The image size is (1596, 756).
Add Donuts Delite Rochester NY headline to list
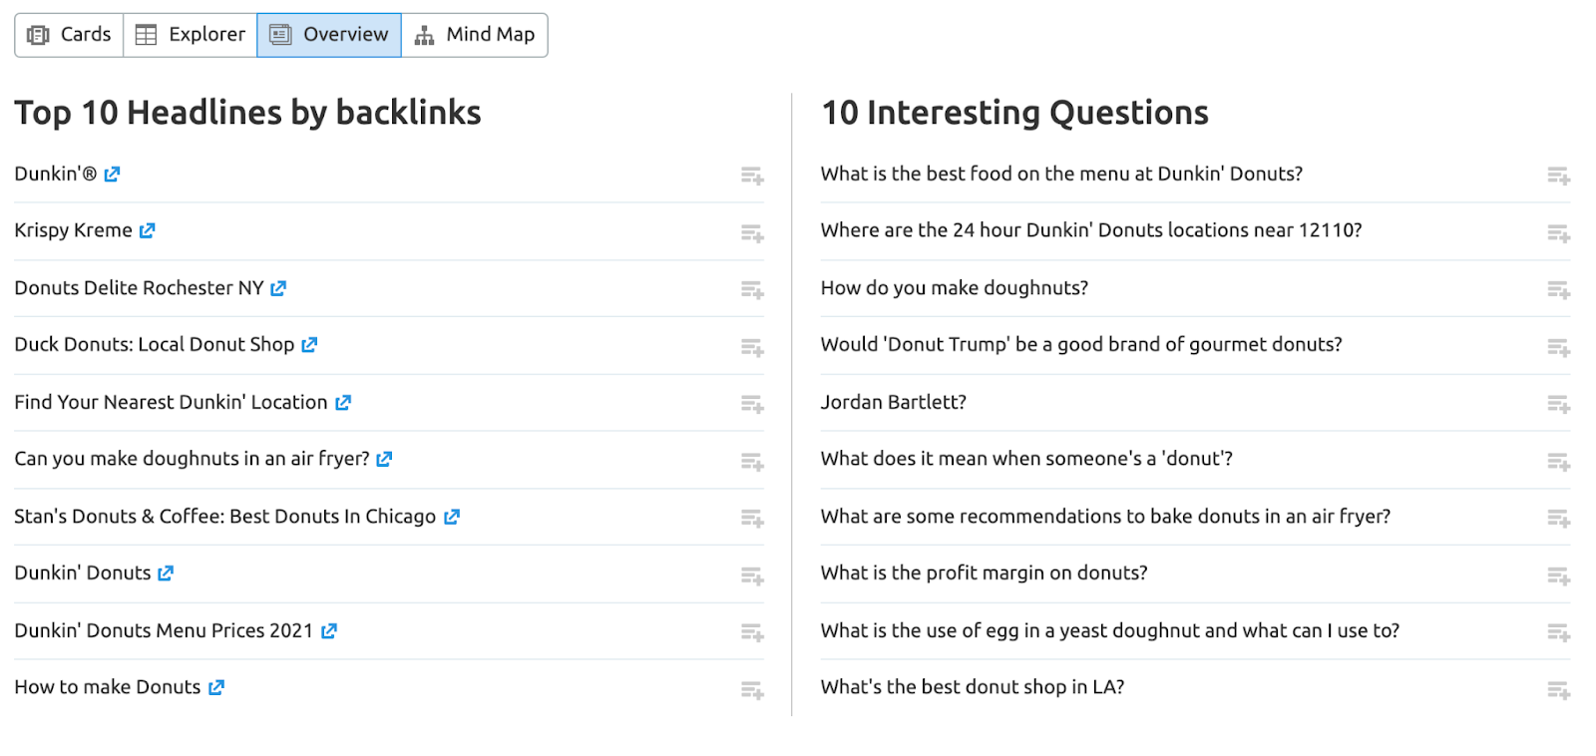point(752,290)
